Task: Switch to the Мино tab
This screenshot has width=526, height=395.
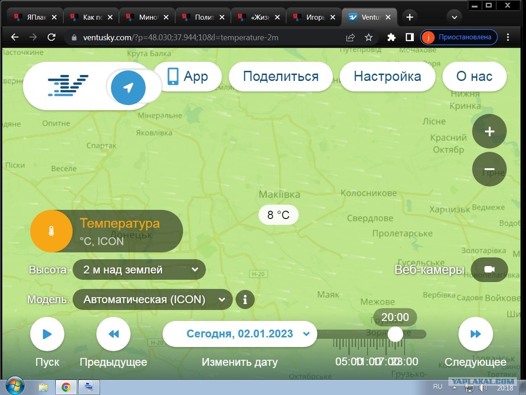Action: tap(147, 17)
